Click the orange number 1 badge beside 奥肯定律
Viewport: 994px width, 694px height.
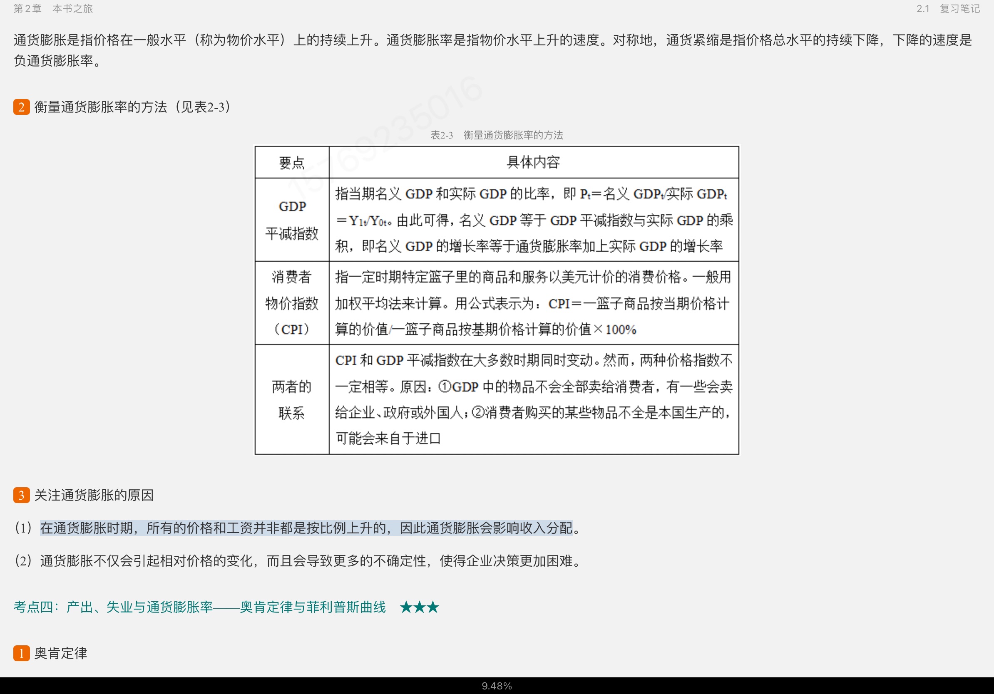click(21, 653)
